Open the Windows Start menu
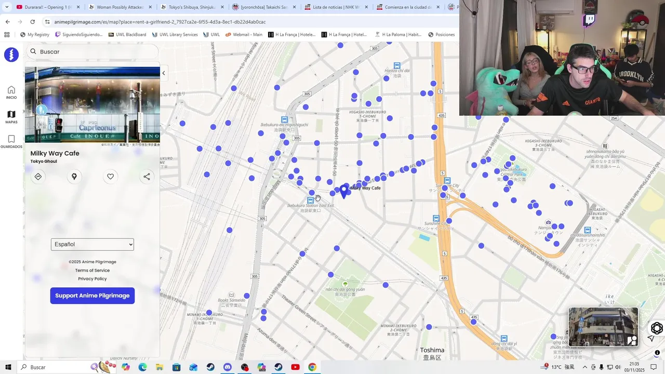This screenshot has width=665, height=374. click(x=8, y=367)
